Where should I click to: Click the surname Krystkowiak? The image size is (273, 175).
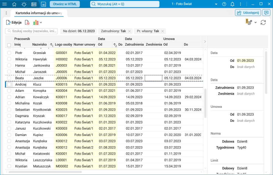(x=42, y=110)
